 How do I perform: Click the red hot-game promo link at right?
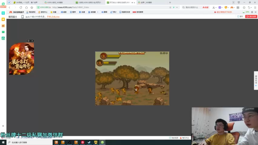223,12
